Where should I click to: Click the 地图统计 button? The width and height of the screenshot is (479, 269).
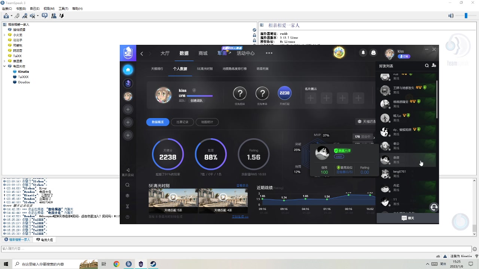click(207, 122)
